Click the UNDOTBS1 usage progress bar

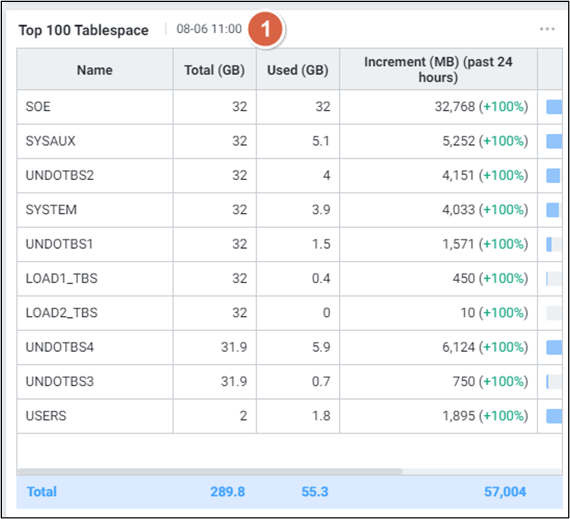click(x=553, y=244)
